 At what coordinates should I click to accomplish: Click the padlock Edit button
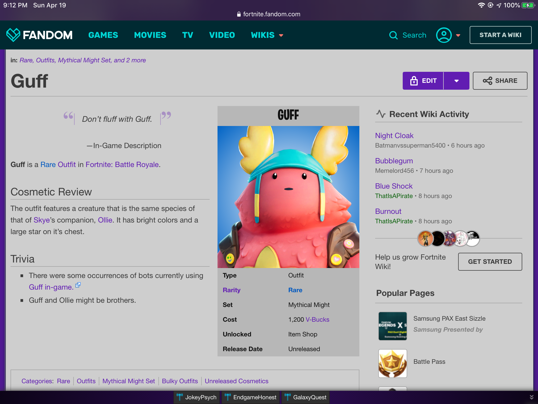pyautogui.click(x=423, y=81)
